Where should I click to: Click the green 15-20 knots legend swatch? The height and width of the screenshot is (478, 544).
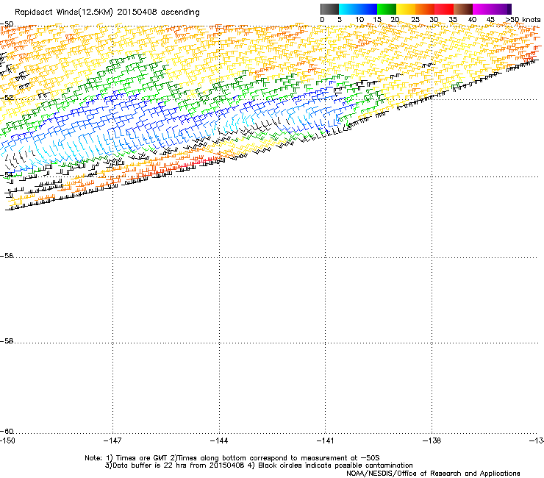coord(387,9)
